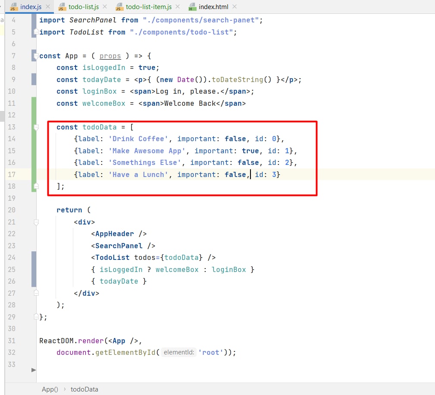
Task: Click the welcomeBox variable on line 11
Action: click(104, 103)
